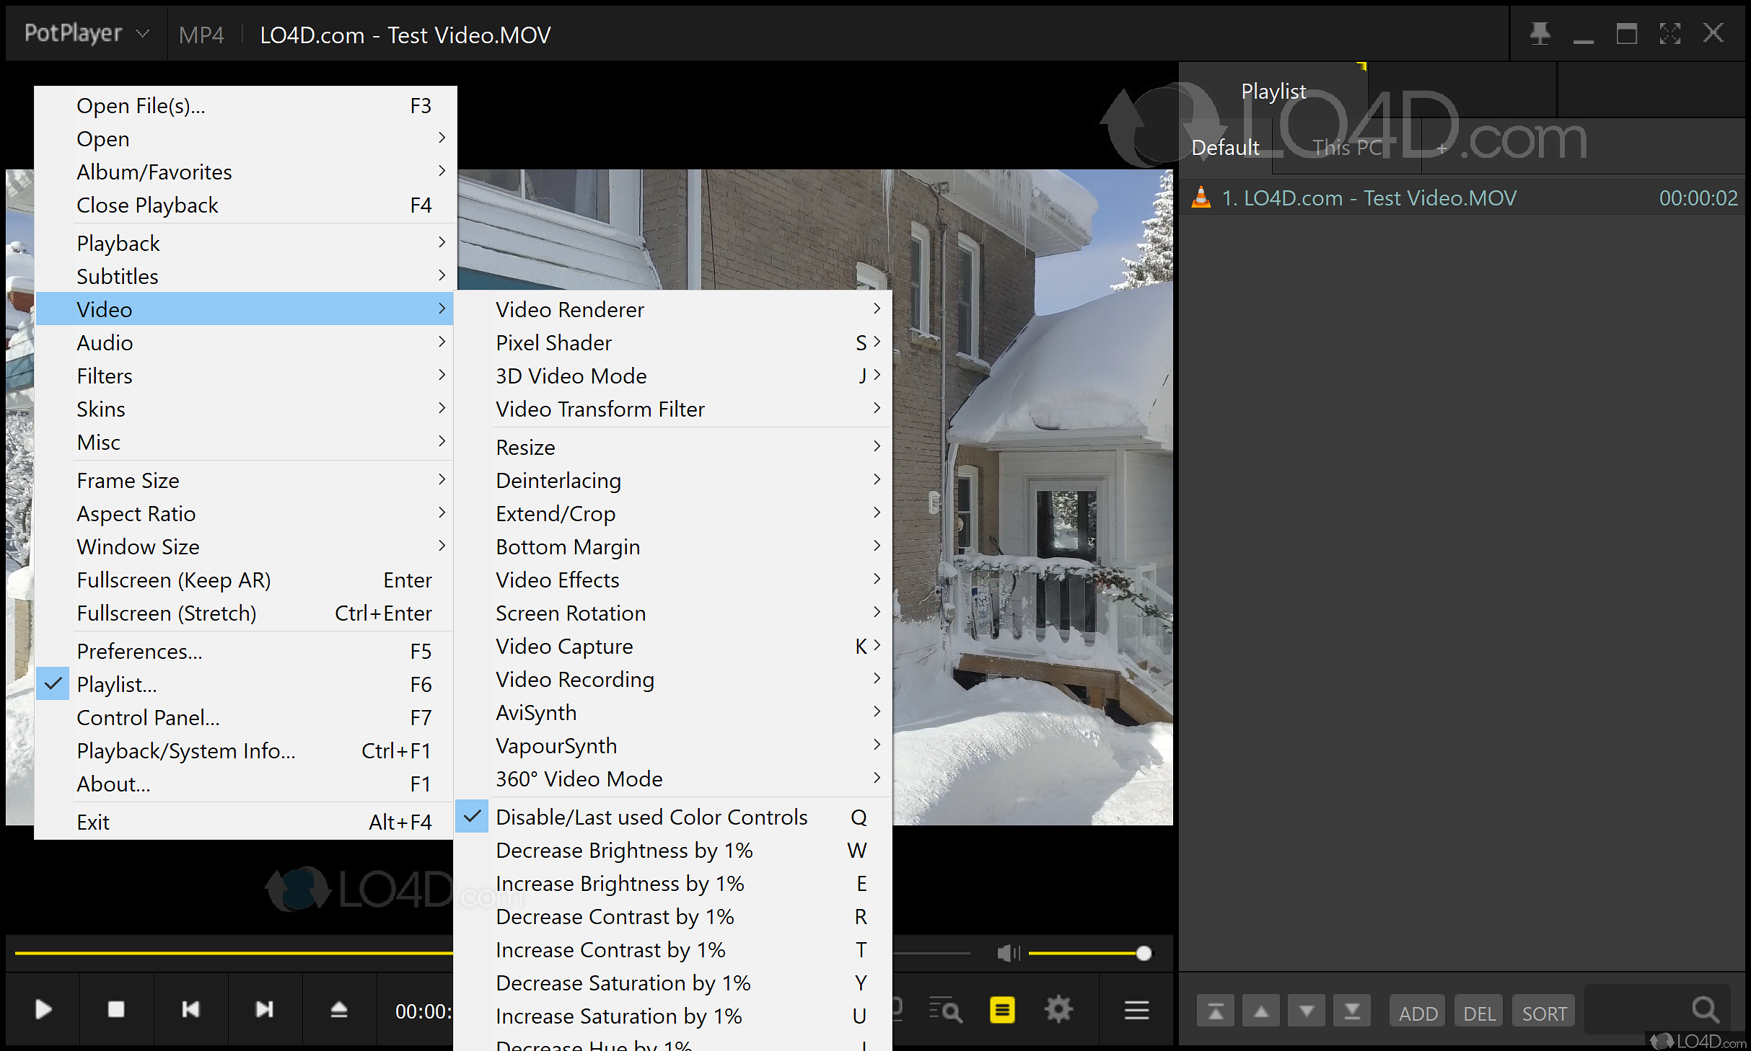Toggle the yellow playlist panel icon
The height and width of the screenshot is (1051, 1751).
(x=1002, y=1010)
